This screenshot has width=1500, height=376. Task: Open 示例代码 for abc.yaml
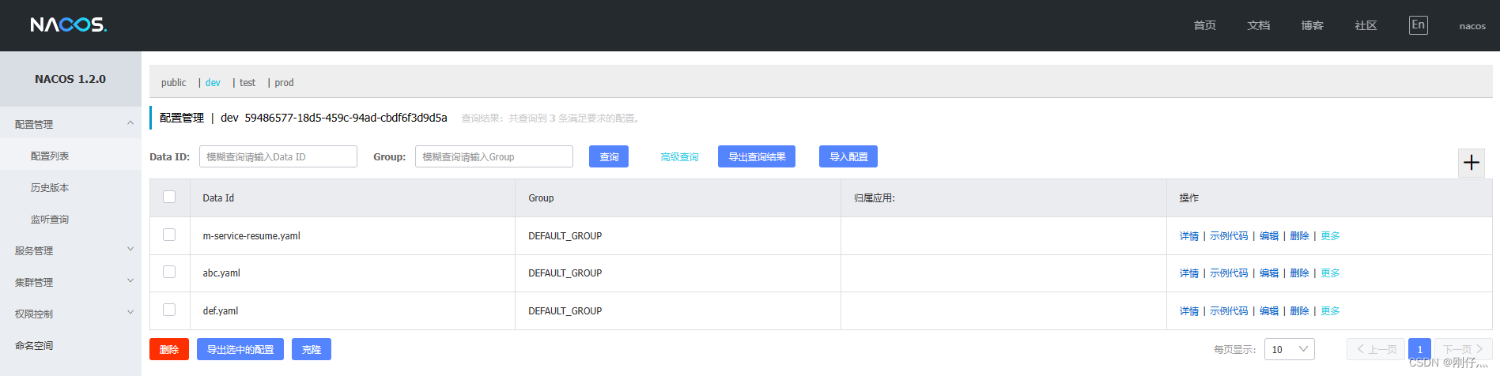click(x=1229, y=273)
